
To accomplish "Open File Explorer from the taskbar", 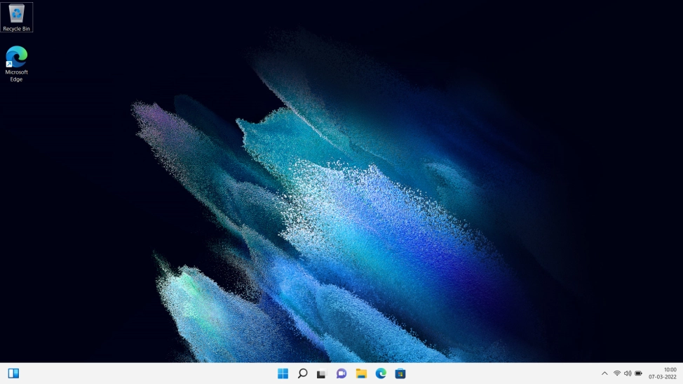I will click(x=361, y=373).
